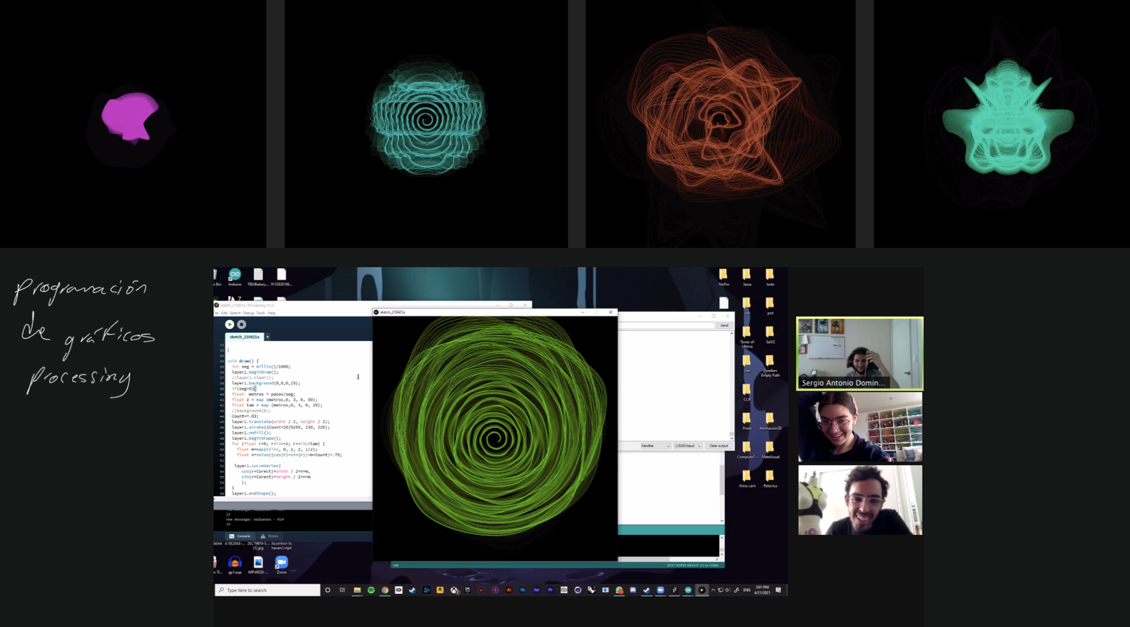Viewport: 1130px width, 627px height.
Task: Select the NoPor desktop folder
Action: click(723, 277)
